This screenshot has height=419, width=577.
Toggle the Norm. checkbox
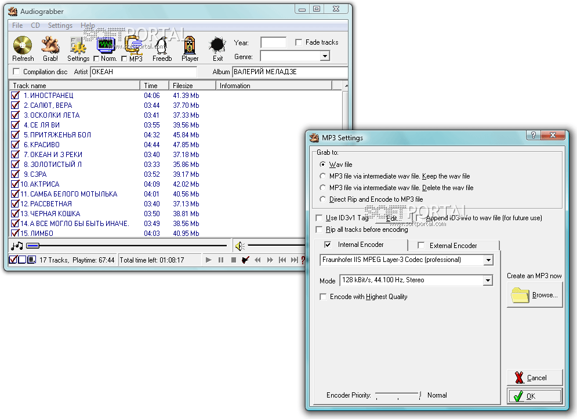96,59
